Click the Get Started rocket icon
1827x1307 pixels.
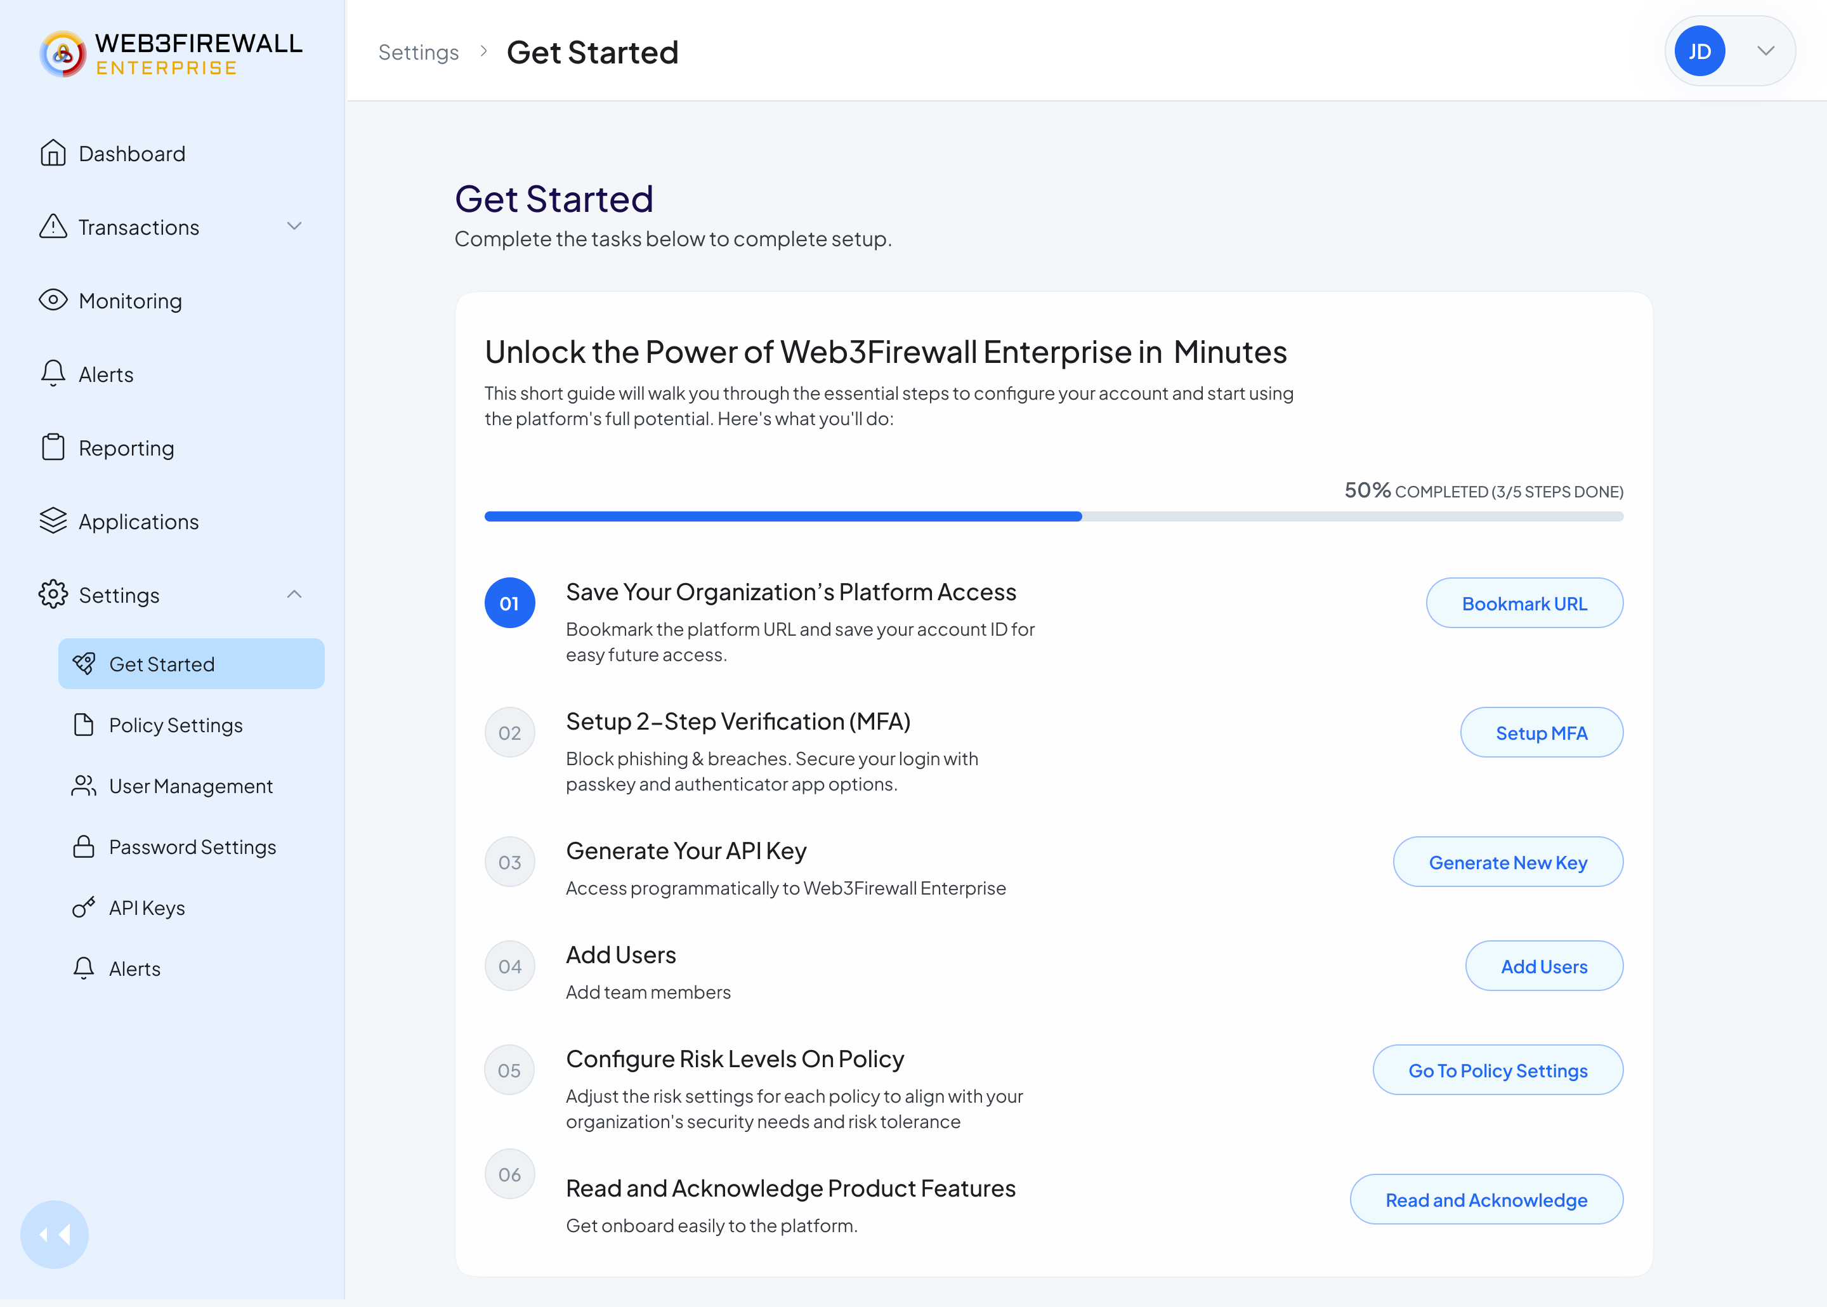pyautogui.click(x=84, y=664)
